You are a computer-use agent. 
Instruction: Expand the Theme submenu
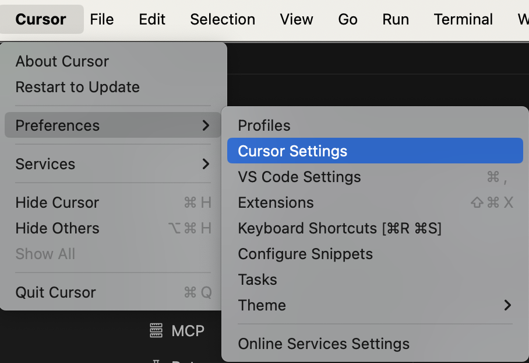(375, 305)
